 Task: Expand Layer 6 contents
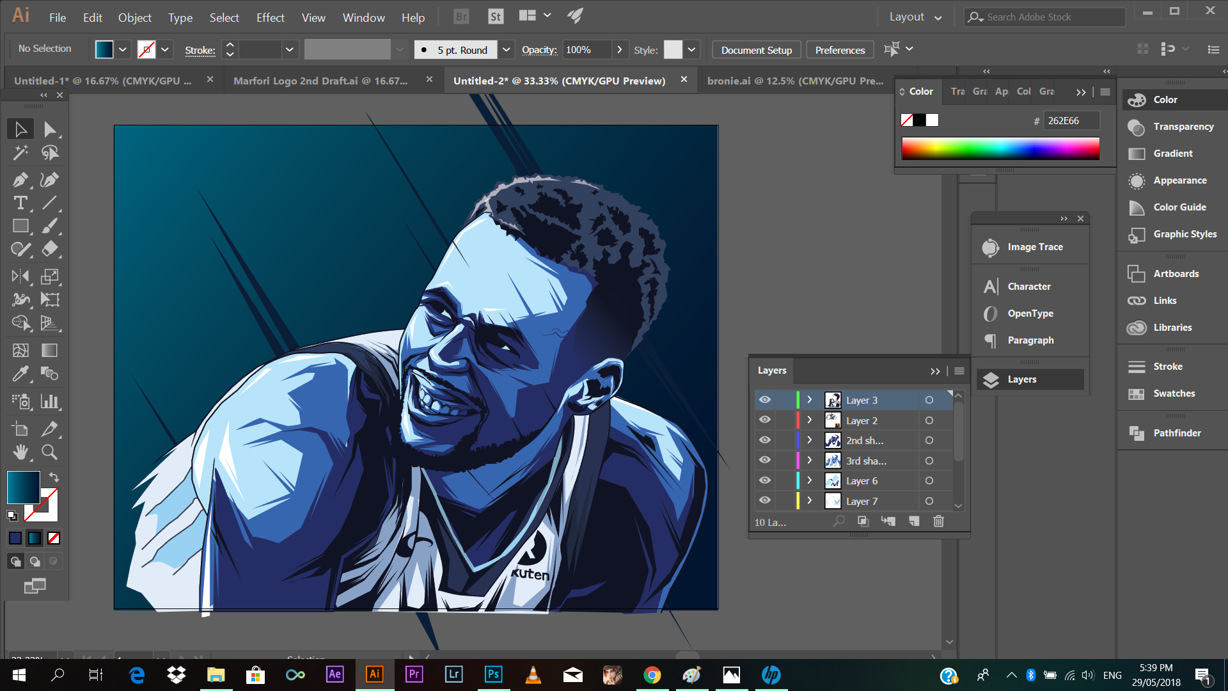click(809, 481)
